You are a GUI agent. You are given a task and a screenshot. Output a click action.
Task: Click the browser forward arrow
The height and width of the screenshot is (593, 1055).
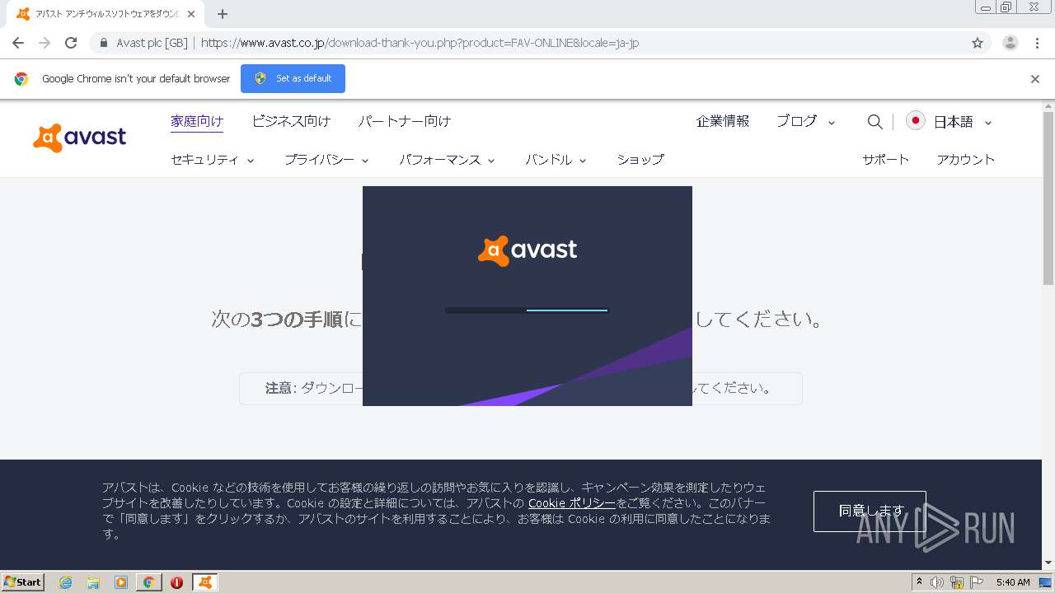coord(45,43)
